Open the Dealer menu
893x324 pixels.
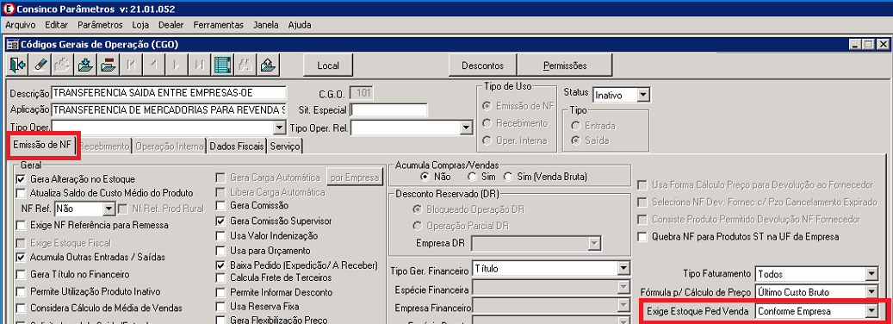[171, 25]
